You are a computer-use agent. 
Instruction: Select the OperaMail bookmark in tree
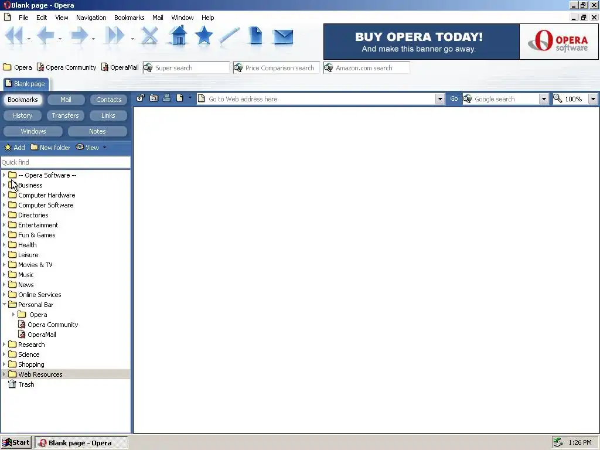[42, 335]
